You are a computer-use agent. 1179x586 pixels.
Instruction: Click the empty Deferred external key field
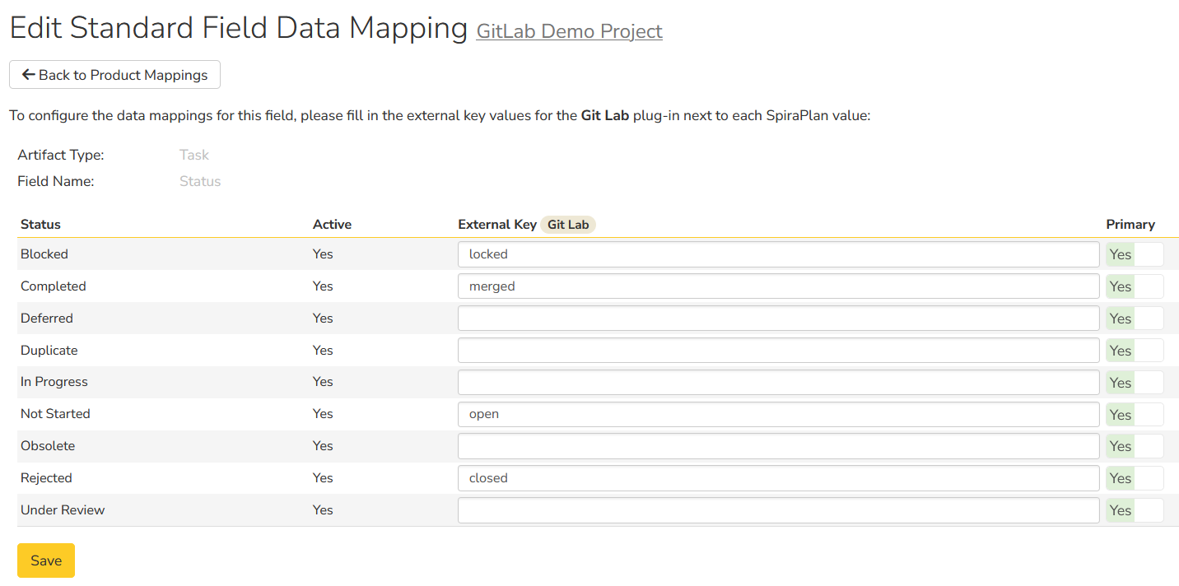click(778, 319)
